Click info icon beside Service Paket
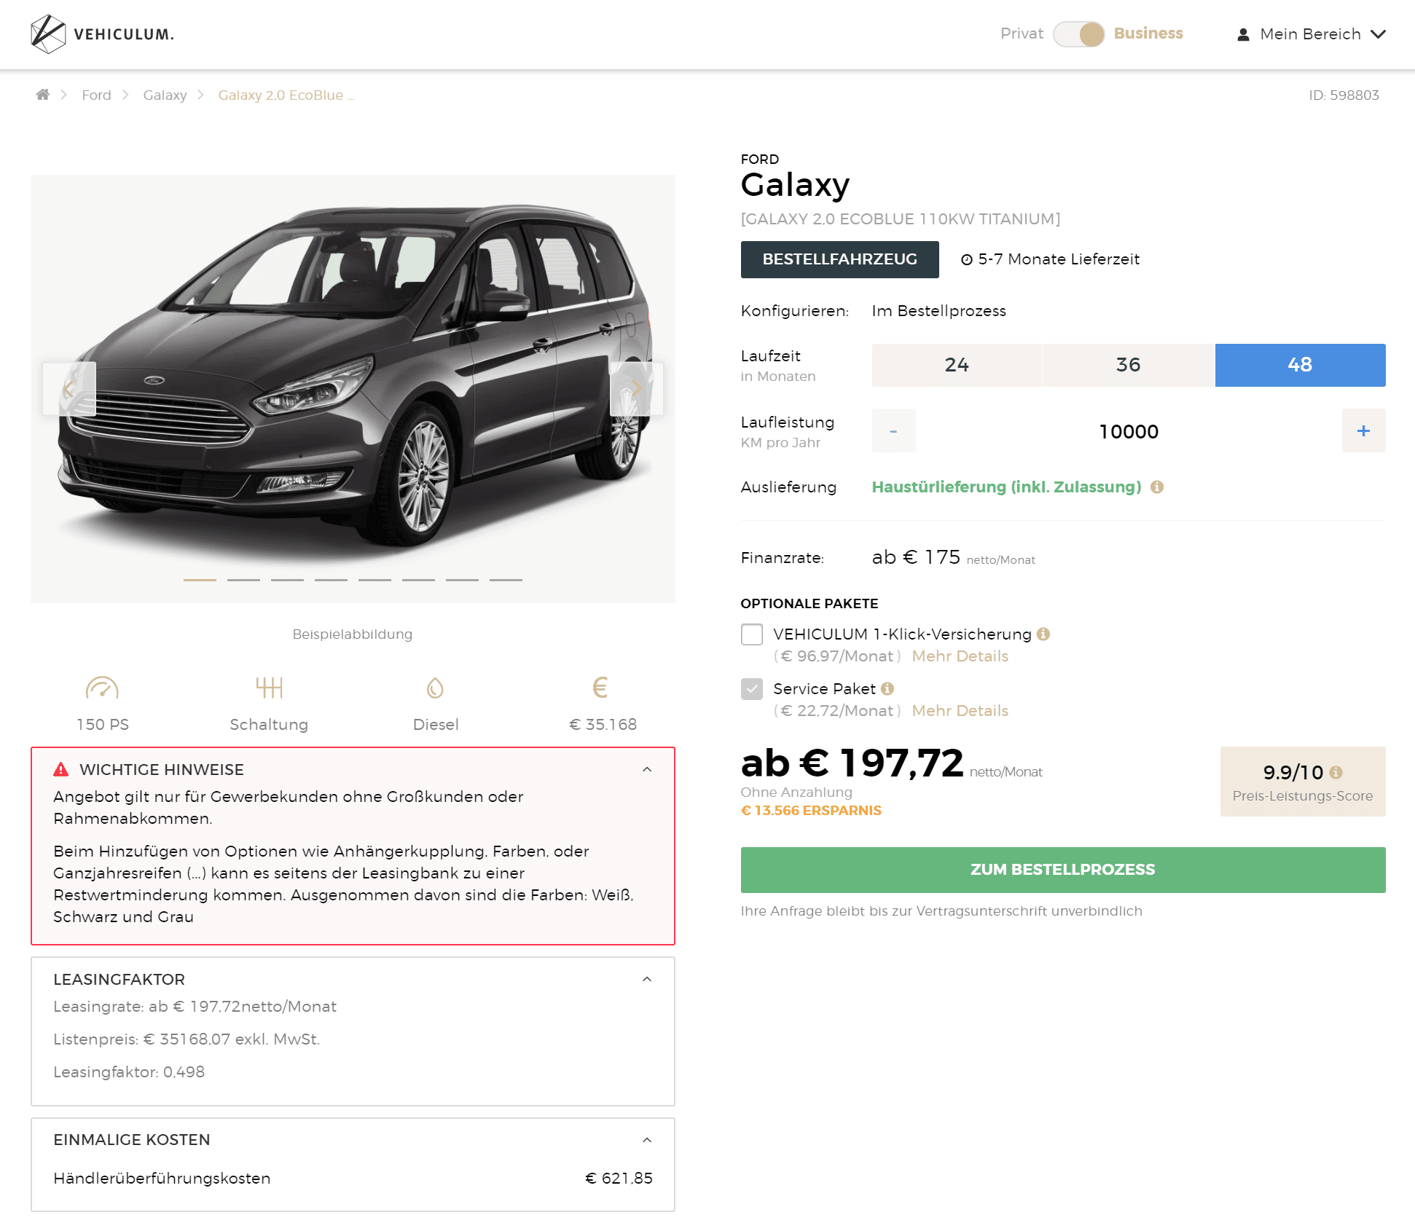The height and width of the screenshot is (1231, 1415). [x=887, y=689]
